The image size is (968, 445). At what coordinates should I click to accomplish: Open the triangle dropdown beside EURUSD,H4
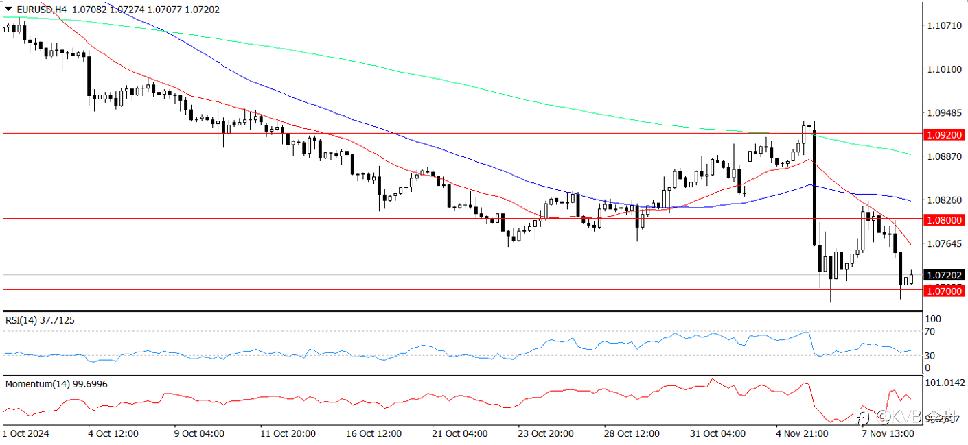8,10
